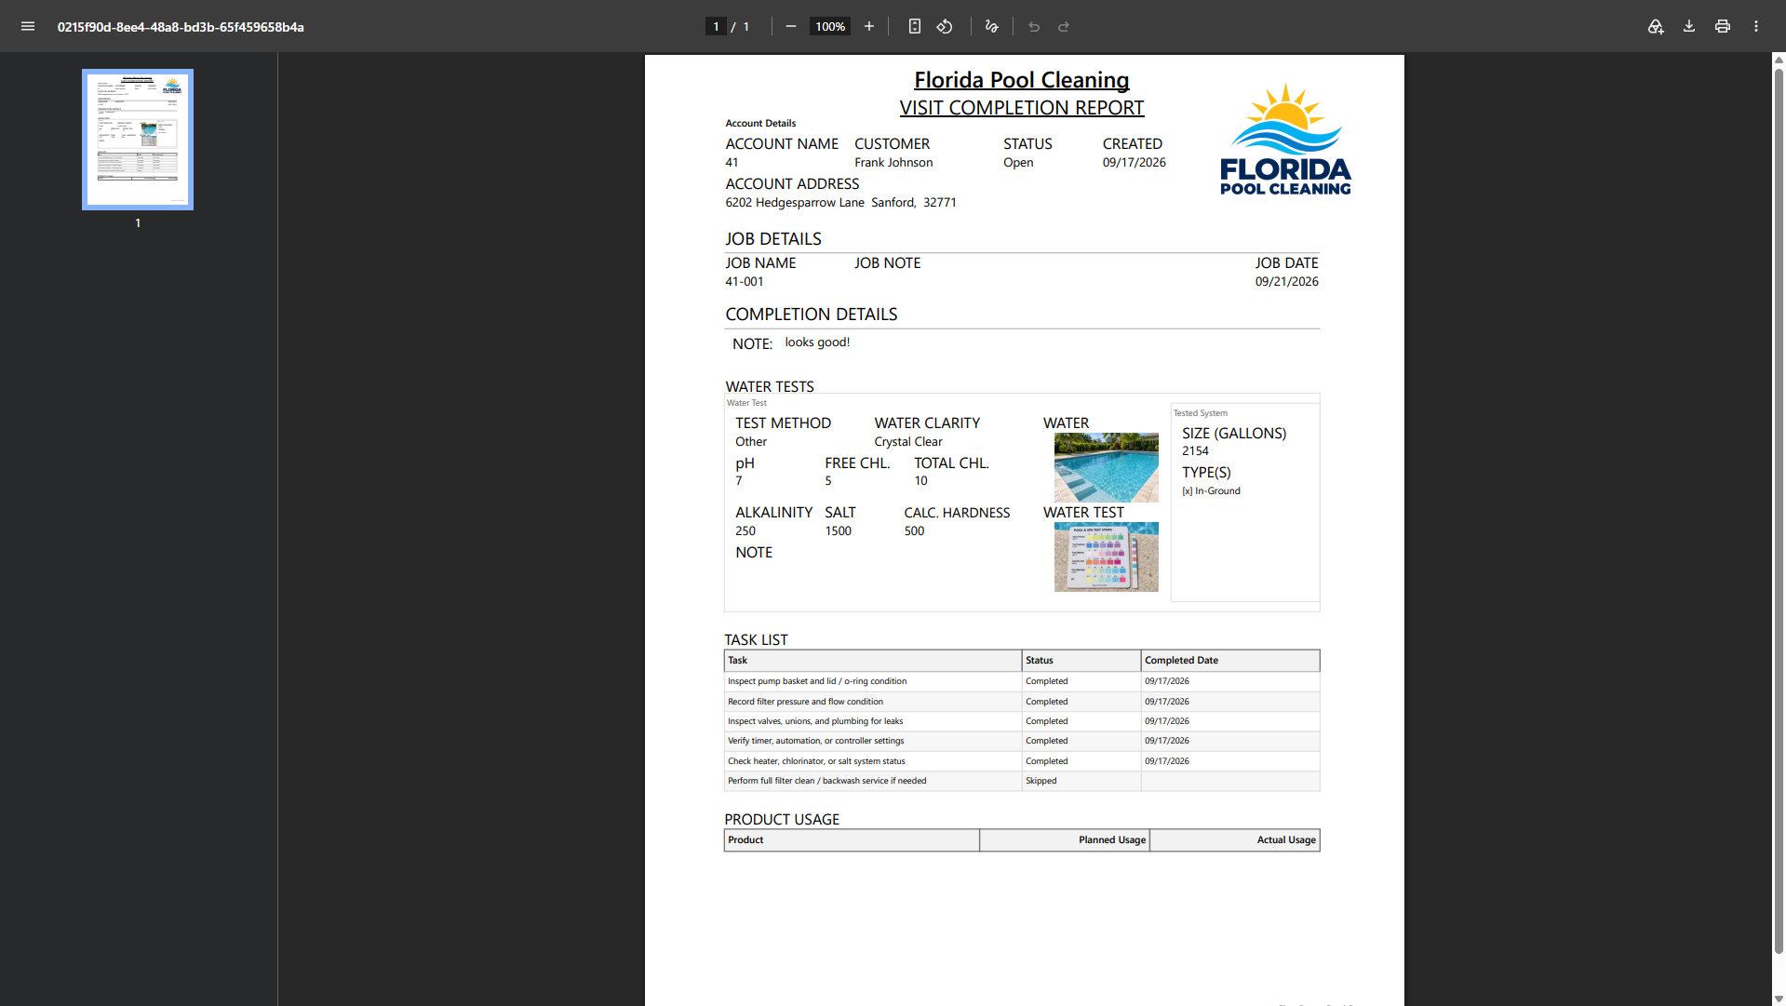The width and height of the screenshot is (1786, 1006).
Task: Select the page 1 thumbnail
Action: point(138,140)
